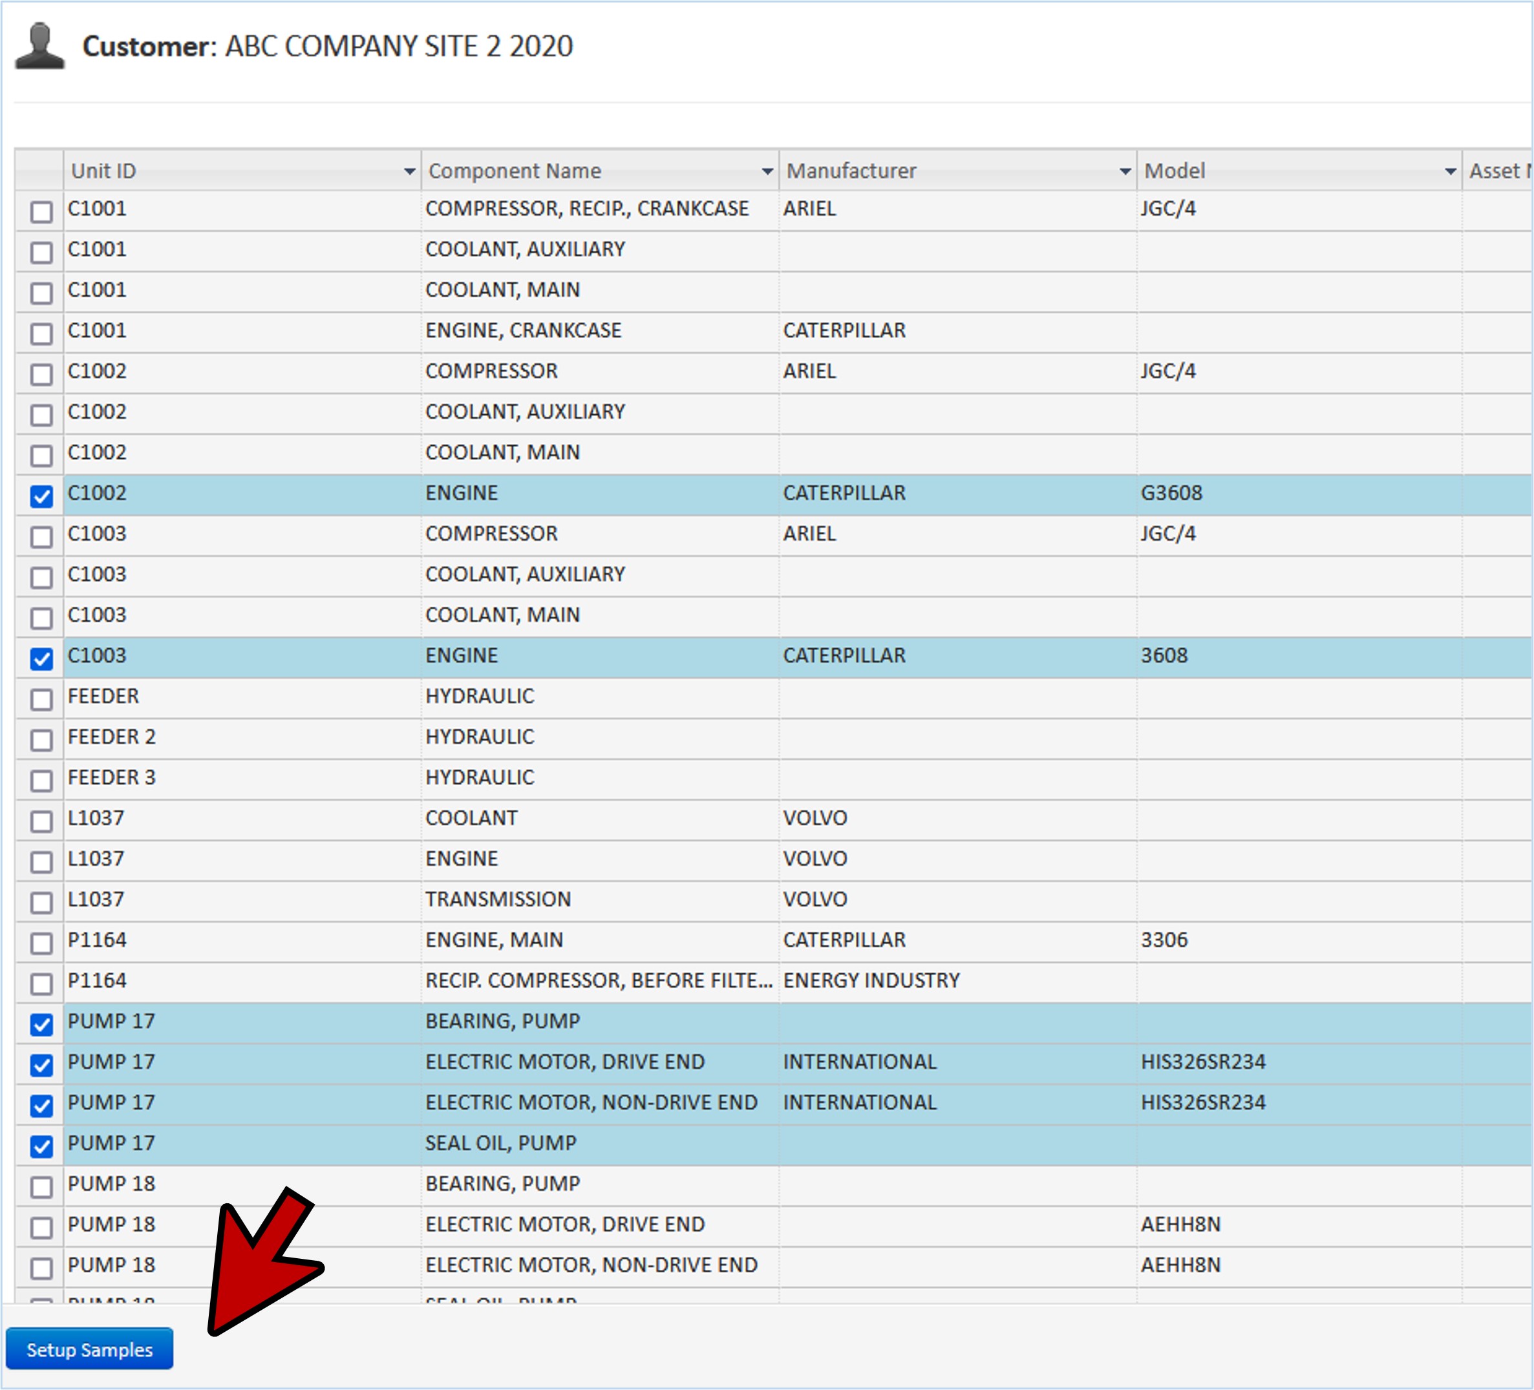This screenshot has width=1534, height=1390.
Task: Open the Unit ID column filter dropdown
Action: (409, 172)
